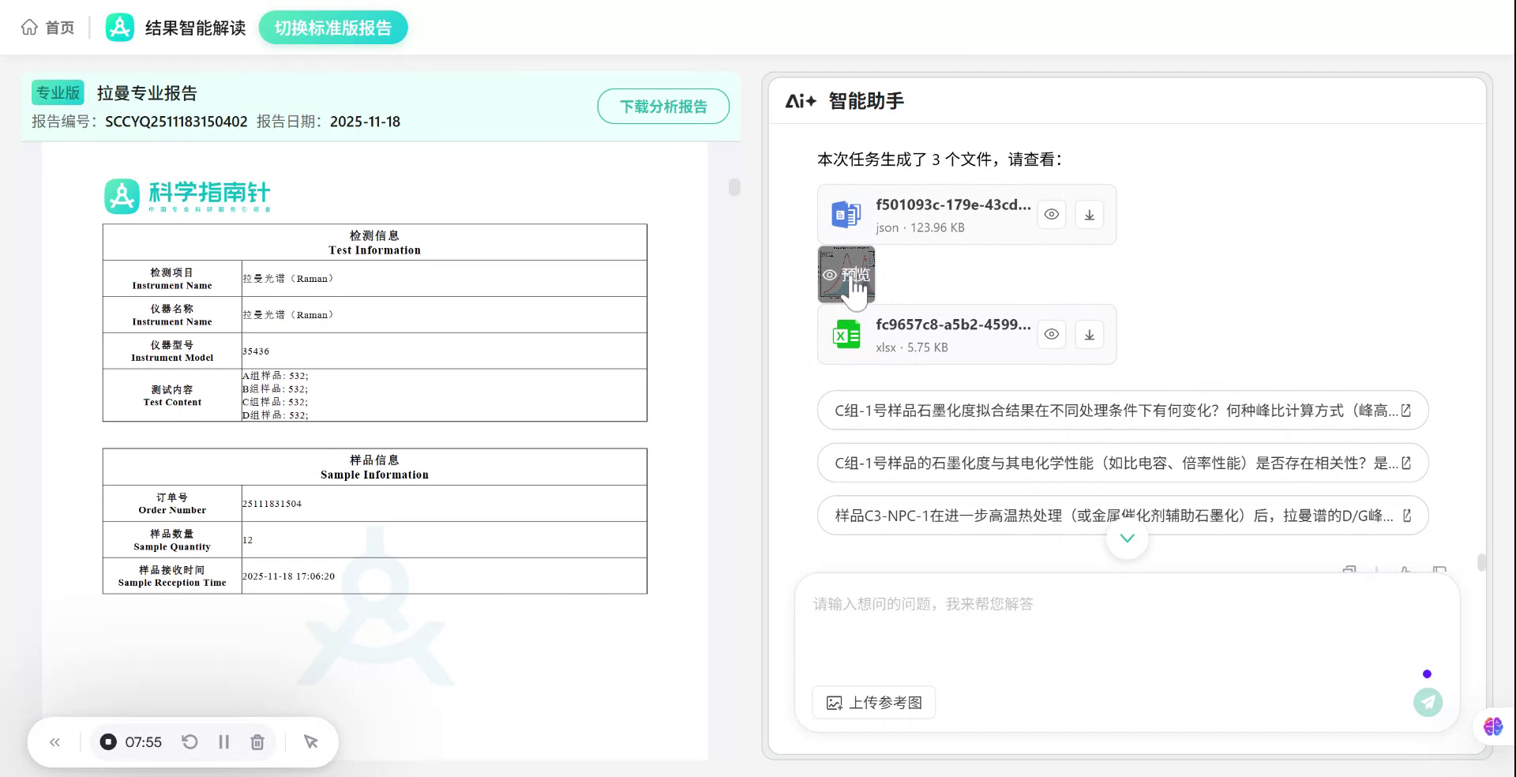This screenshot has height=777, width=1516.
Task: Preview the f501093c json file
Action: pyautogui.click(x=1051, y=214)
